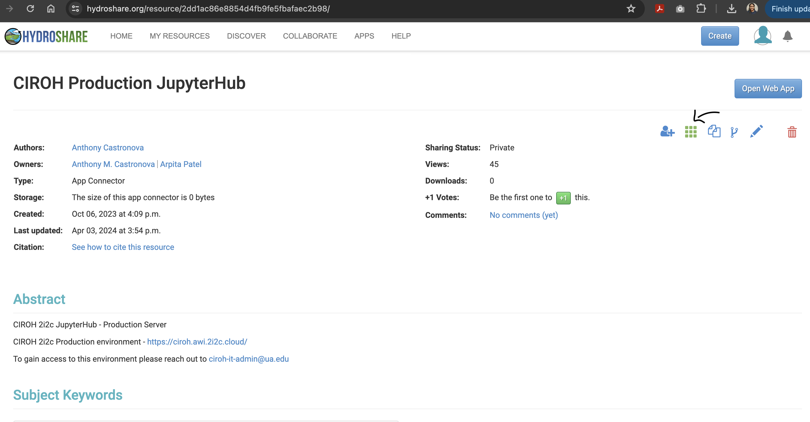This screenshot has height=422, width=810.
Task: Delete resource with red trash icon
Action: click(792, 132)
